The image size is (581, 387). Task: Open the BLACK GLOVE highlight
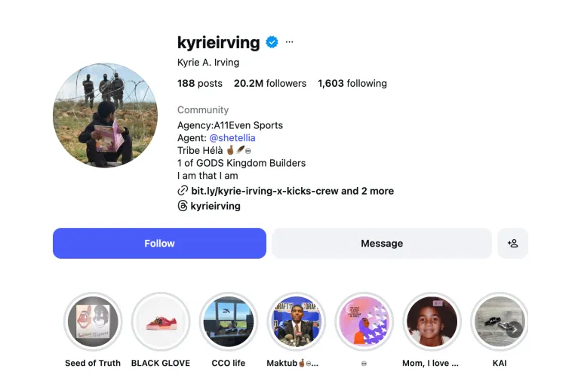click(x=161, y=321)
